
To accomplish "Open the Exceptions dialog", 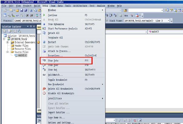I will (x=74, y=56).
